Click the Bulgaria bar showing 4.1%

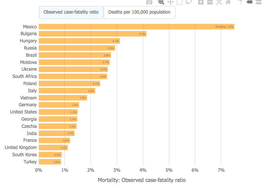click(92, 34)
